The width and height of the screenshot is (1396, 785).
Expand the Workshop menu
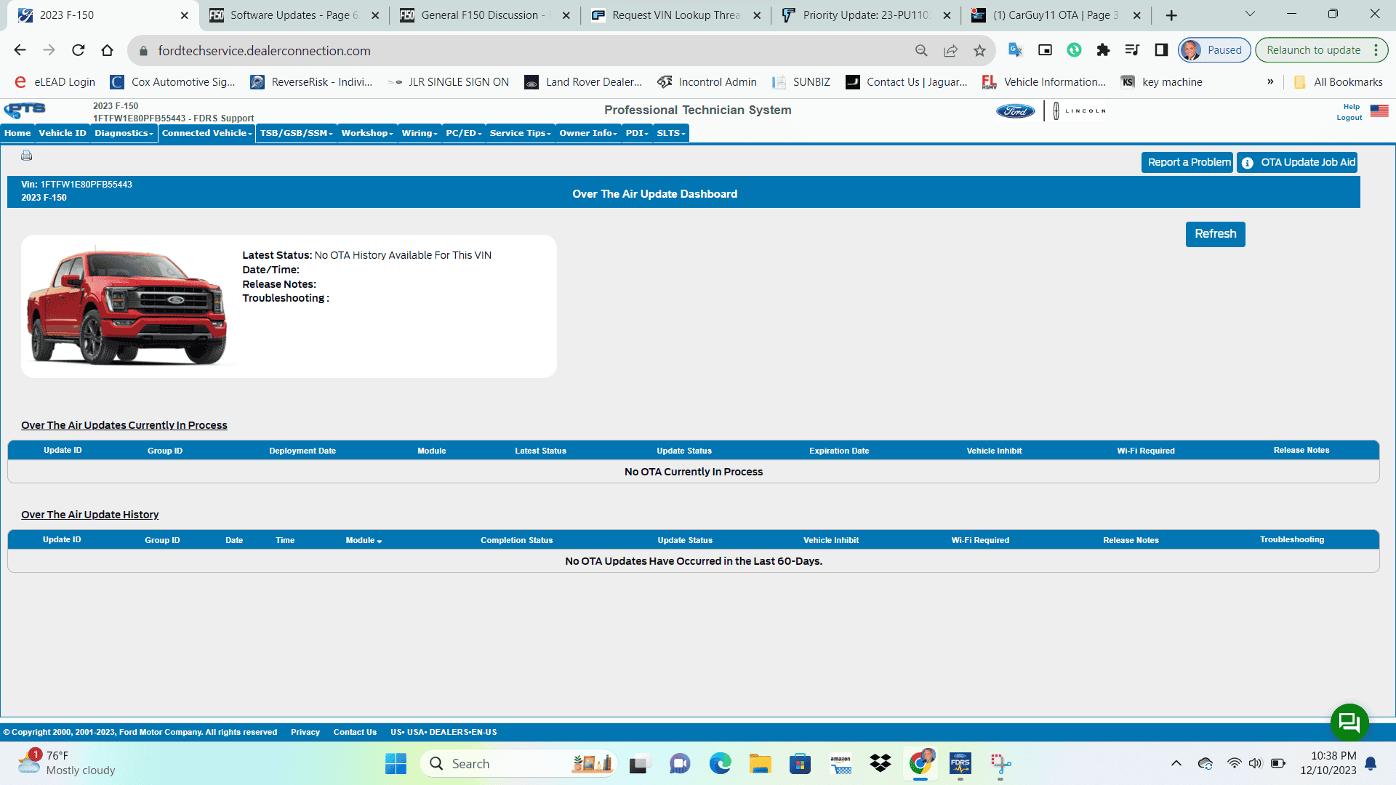point(367,133)
